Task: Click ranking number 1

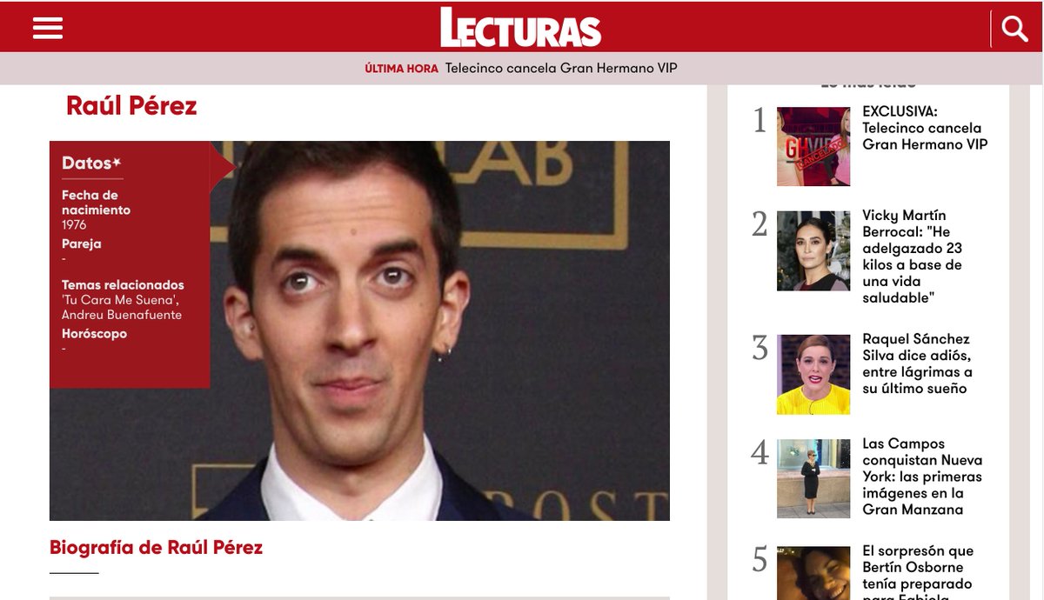Action: point(760,121)
